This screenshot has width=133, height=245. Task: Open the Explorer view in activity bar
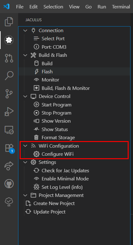pyautogui.click(x=9, y=22)
